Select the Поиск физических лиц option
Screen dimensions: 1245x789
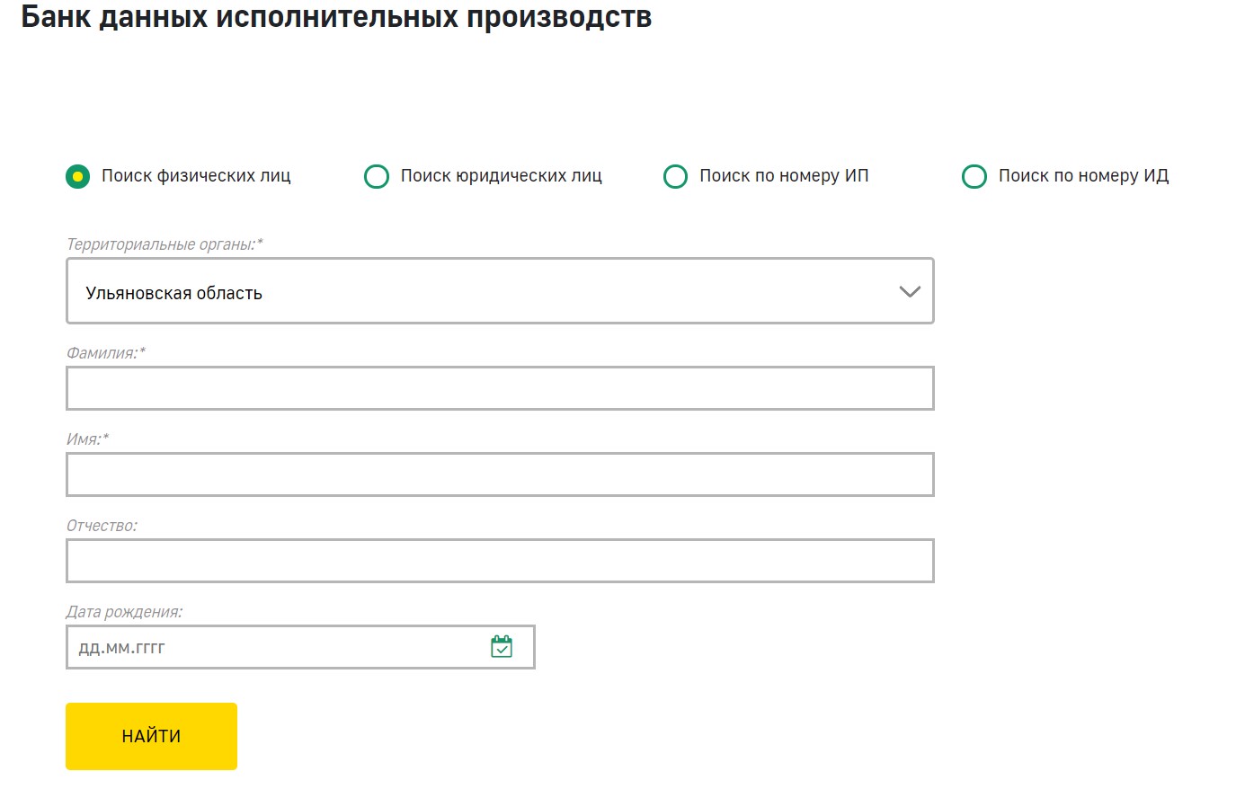click(x=76, y=176)
